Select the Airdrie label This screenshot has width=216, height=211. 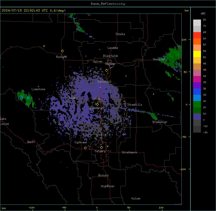[x=101, y=135]
